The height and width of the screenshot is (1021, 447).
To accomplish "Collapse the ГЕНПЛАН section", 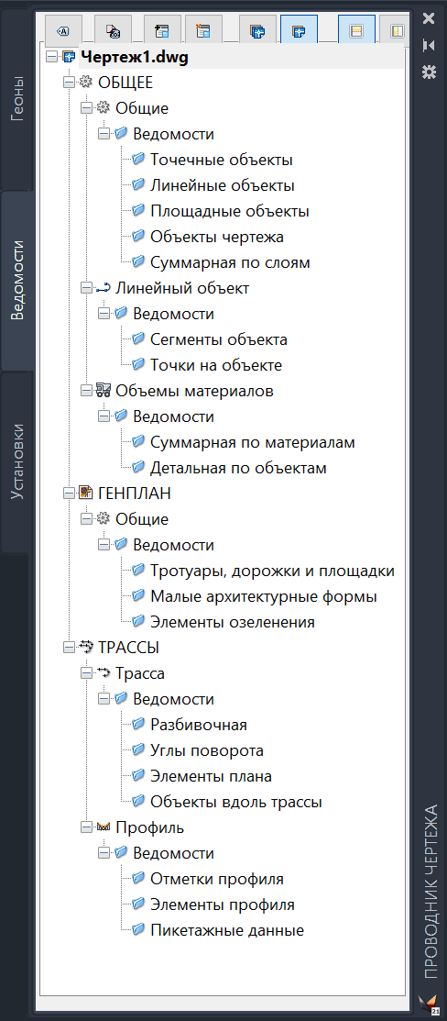I will (x=69, y=494).
